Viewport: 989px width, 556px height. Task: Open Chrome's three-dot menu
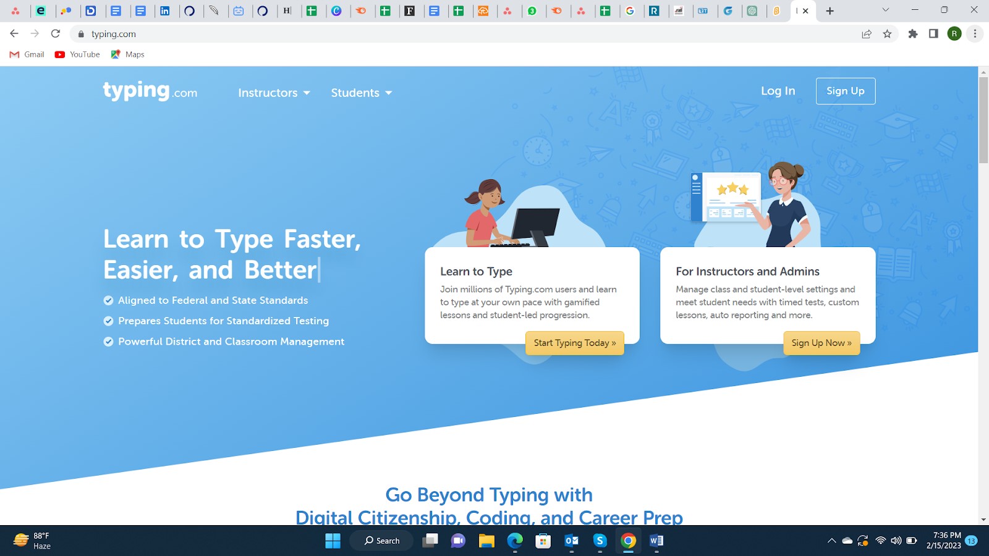975,34
